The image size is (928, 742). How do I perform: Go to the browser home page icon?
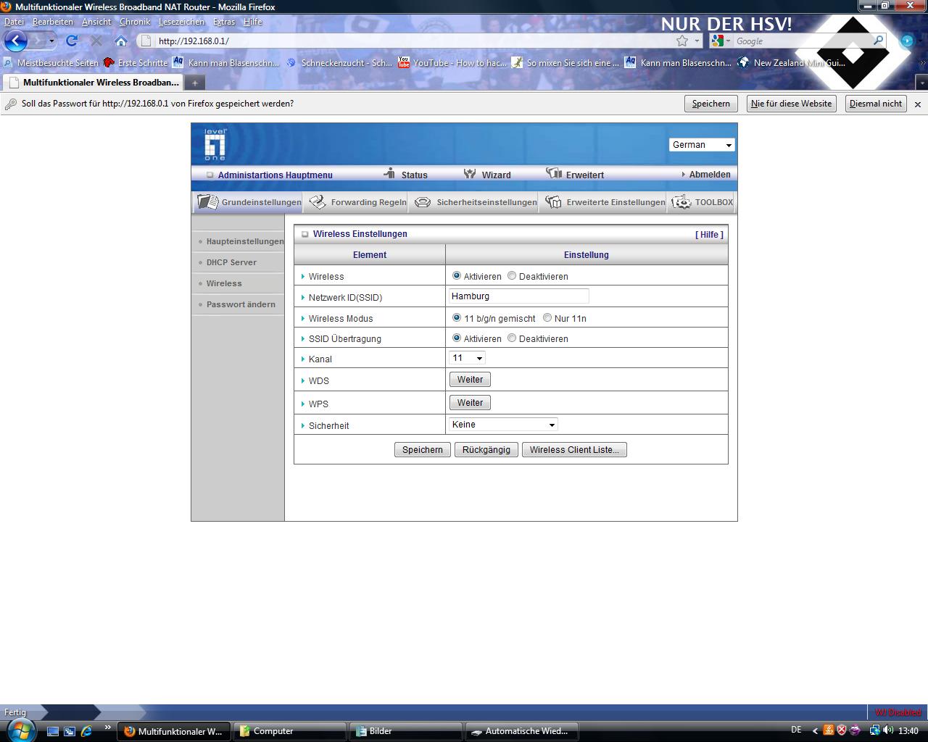point(121,41)
